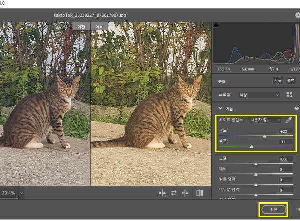The width and height of the screenshot is (300, 221).
Task: Toggle the shadow clipping warning in histogram
Action: (x=216, y=25)
